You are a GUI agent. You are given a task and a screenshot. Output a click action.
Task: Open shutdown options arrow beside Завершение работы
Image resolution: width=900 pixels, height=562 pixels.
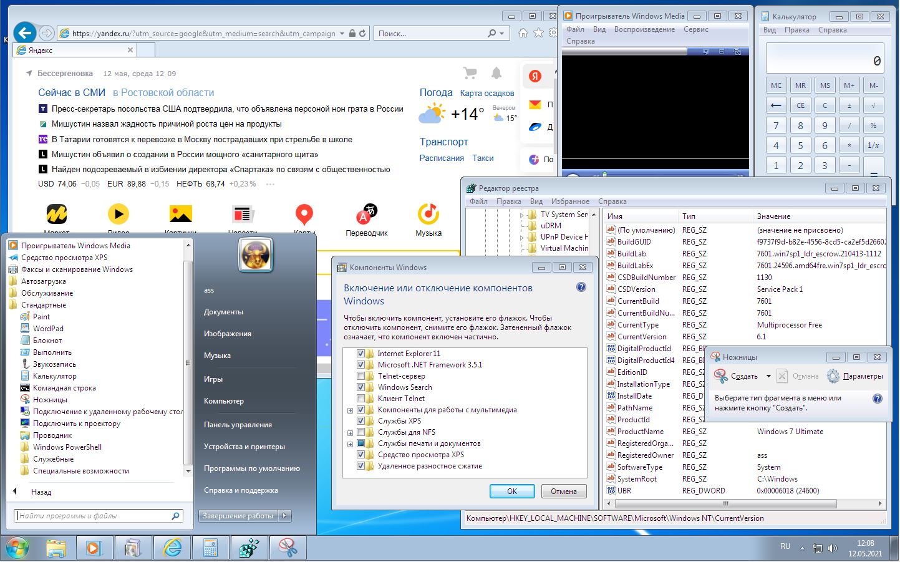(285, 516)
